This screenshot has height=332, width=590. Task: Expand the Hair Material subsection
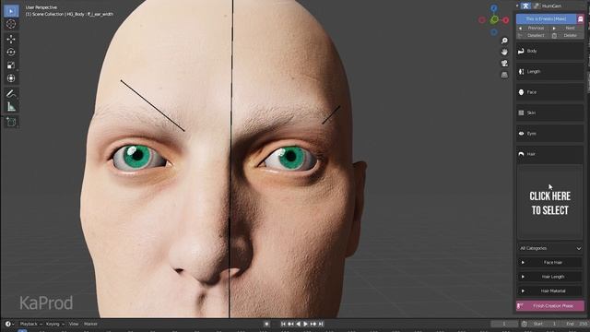(549, 291)
